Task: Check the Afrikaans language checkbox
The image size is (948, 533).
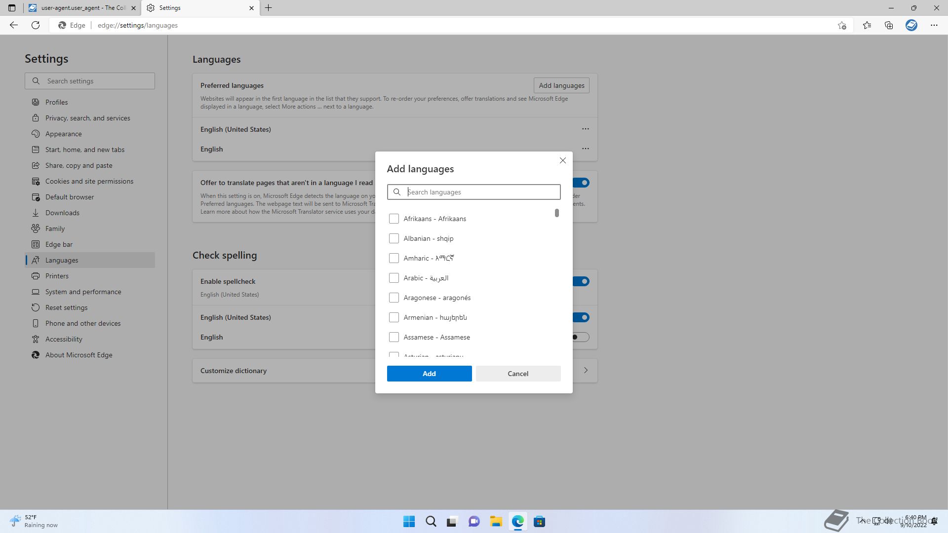Action: [394, 219]
